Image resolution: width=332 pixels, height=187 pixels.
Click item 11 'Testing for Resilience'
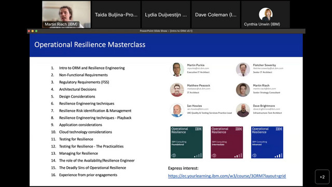click(76, 139)
